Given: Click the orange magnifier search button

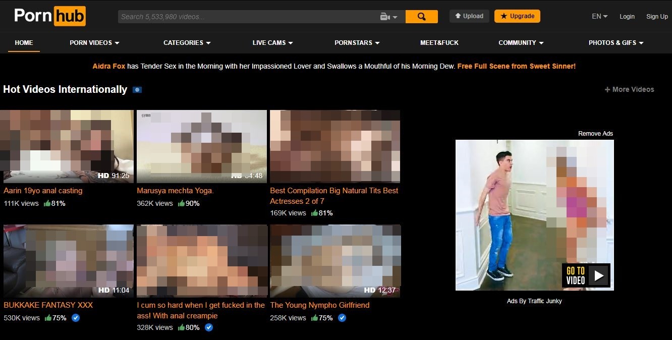Looking at the screenshot, I should pyautogui.click(x=421, y=17).
